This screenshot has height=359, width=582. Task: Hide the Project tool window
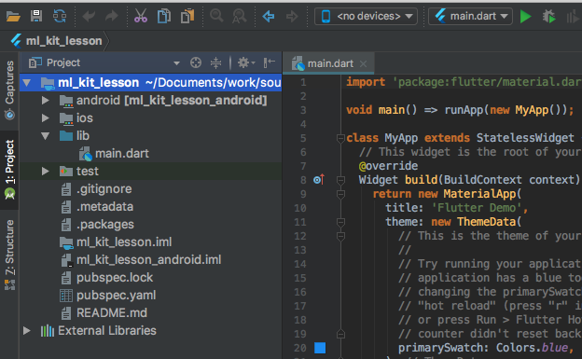(270, 62)
